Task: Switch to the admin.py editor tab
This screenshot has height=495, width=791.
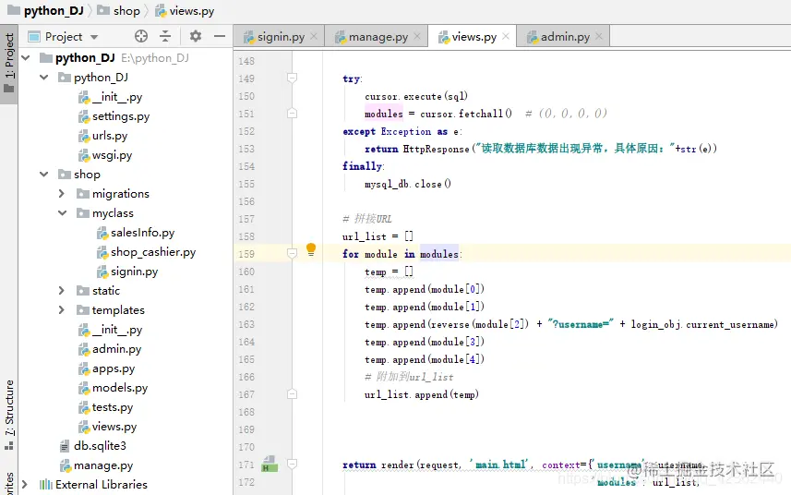Action: point(565,37)
